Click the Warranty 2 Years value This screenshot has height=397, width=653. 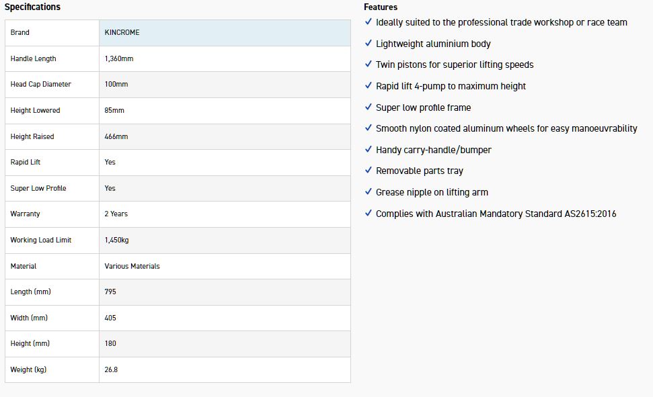point(116,214)
